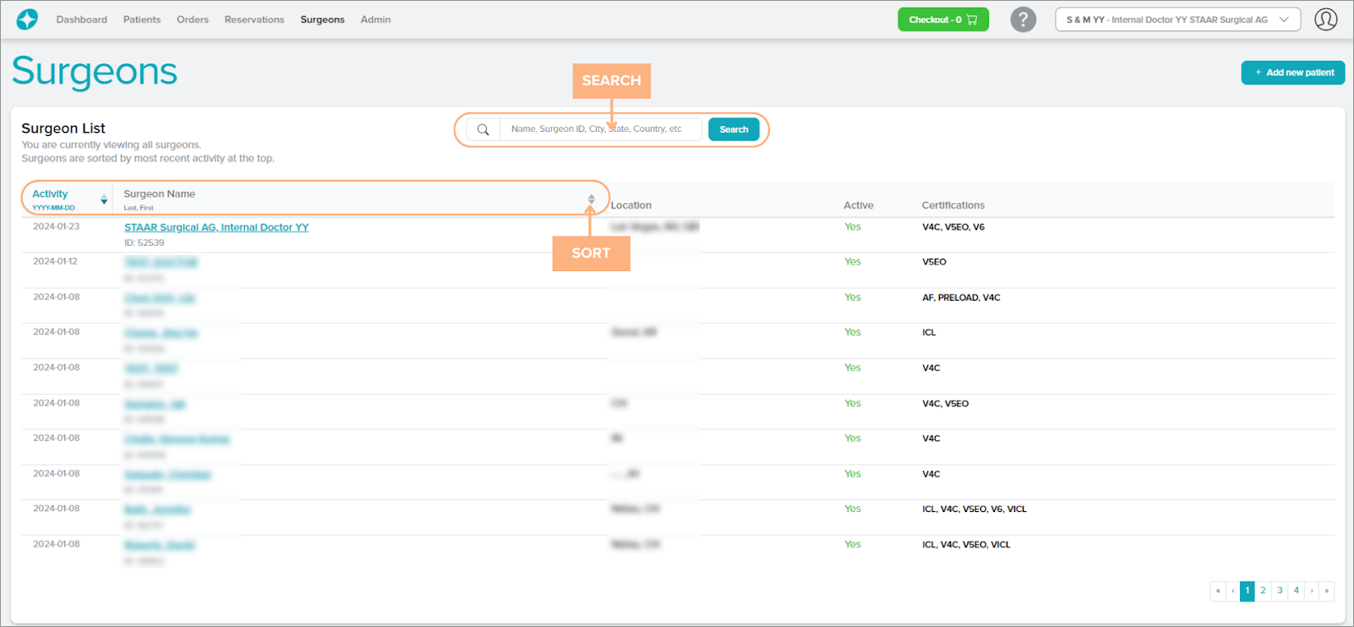Open the Admin menu item
Image resolution: width=1354 pixels, height=627 pixels.
click(x=375, y=19)
